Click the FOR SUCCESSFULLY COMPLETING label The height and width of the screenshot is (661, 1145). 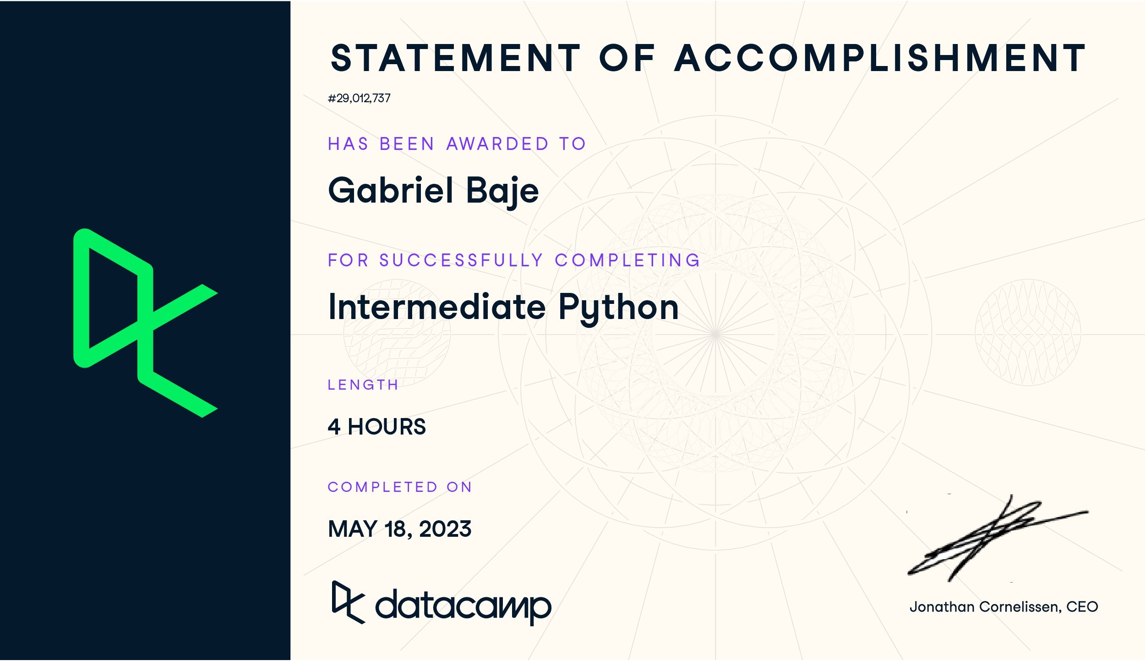pyautogui.click(x=514, y=260)
